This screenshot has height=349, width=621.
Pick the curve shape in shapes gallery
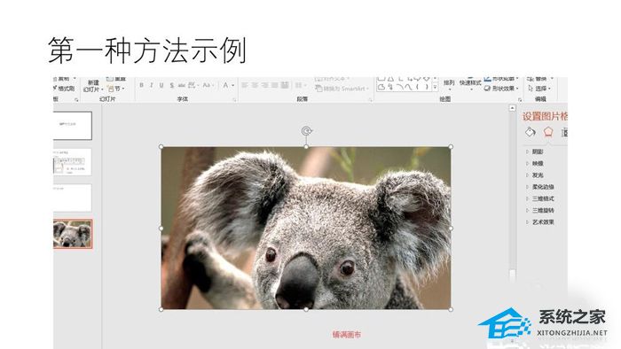pyautogui.click(x=408, y=88)
